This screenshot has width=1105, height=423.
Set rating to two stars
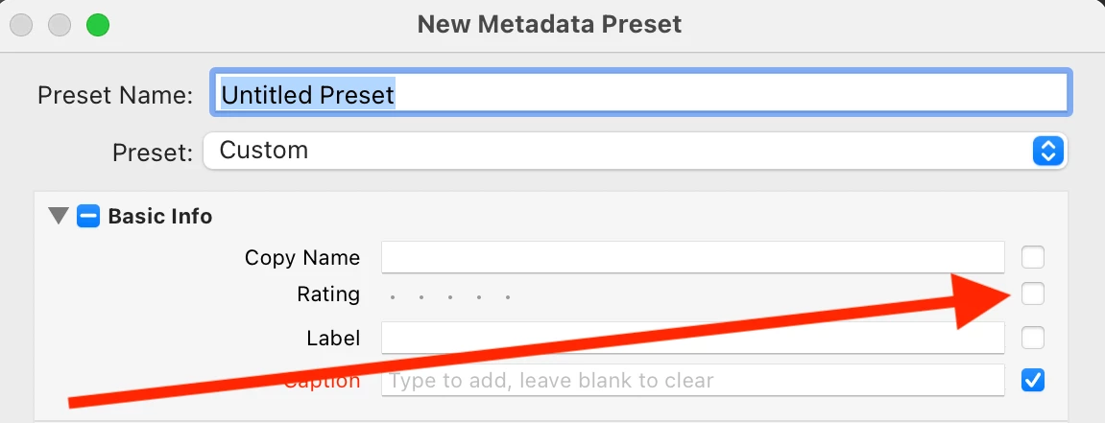421,296
